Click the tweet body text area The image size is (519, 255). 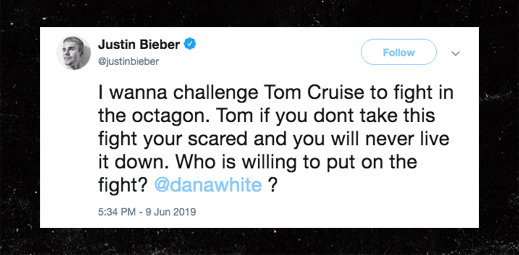(272, 138)
